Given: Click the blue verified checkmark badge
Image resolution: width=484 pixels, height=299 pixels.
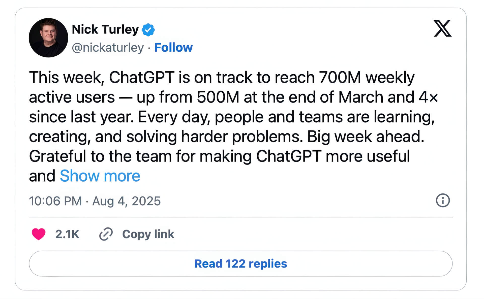Looking at the screenshot, I should (148, 30).
